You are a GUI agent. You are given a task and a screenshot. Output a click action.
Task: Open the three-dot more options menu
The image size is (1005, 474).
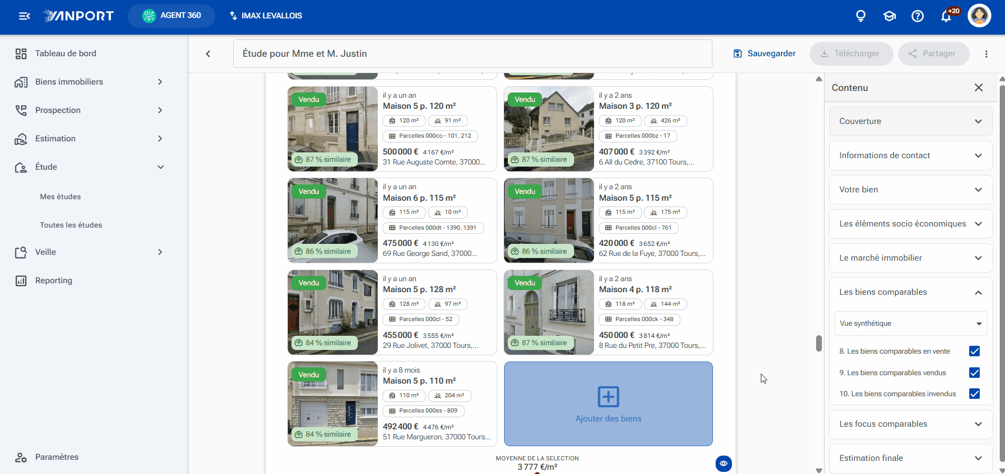tap(987, 54)
